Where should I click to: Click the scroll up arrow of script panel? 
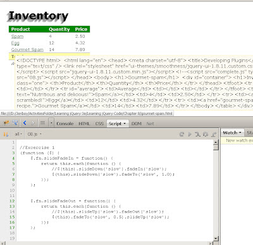[x=216, y=142]
